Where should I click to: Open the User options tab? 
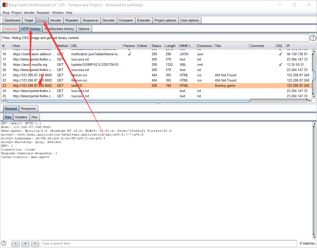pyautogui.click(x=190, y=20)
